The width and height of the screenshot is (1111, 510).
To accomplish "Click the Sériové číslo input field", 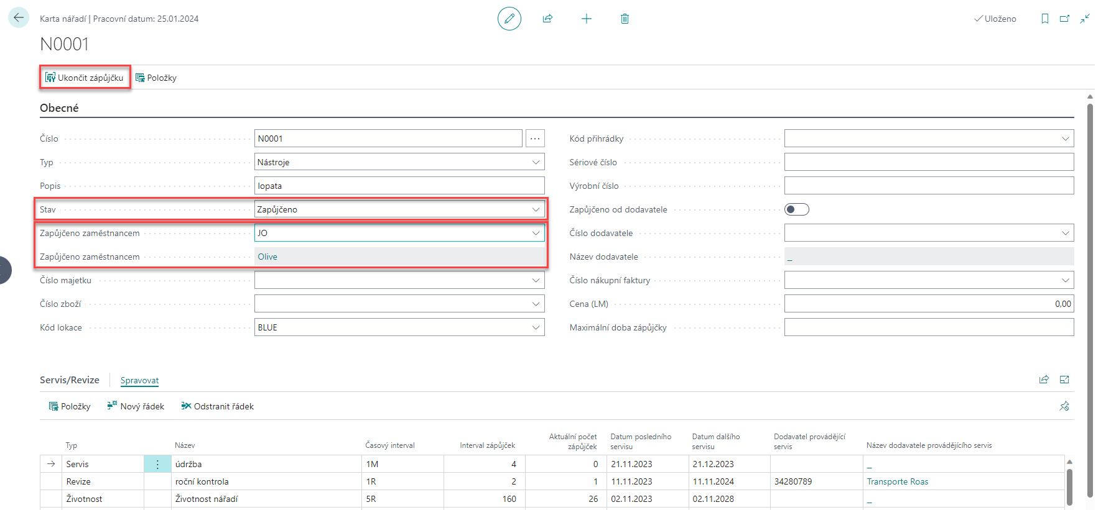I will coord(928,162).
